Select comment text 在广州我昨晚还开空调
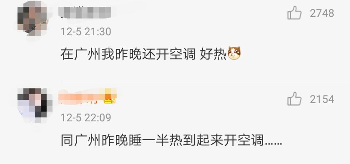350x164 pixels. (x=128, y=54)
